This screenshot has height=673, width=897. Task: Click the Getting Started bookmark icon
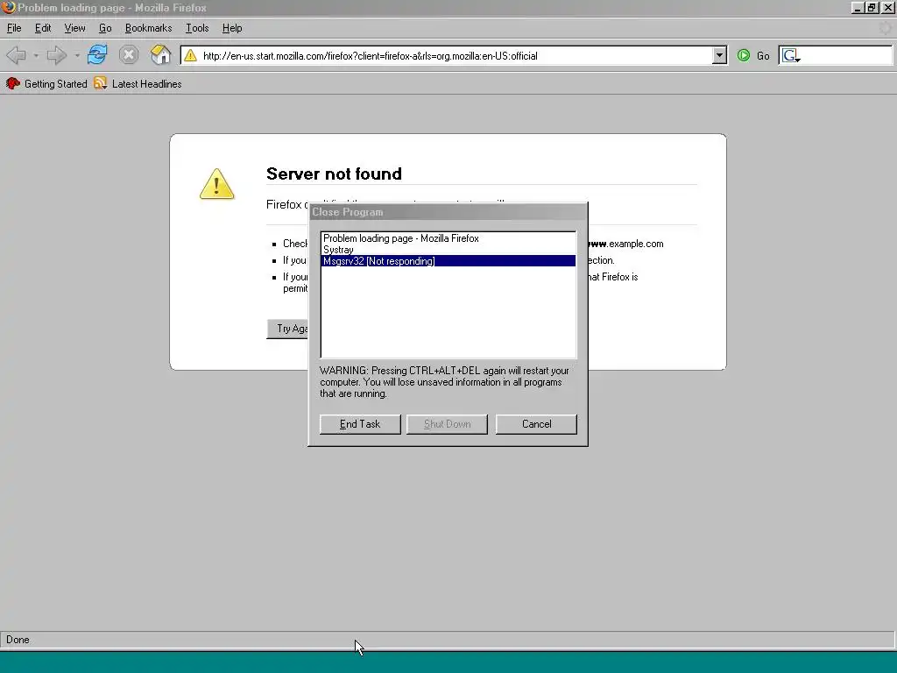click(12, 83)
